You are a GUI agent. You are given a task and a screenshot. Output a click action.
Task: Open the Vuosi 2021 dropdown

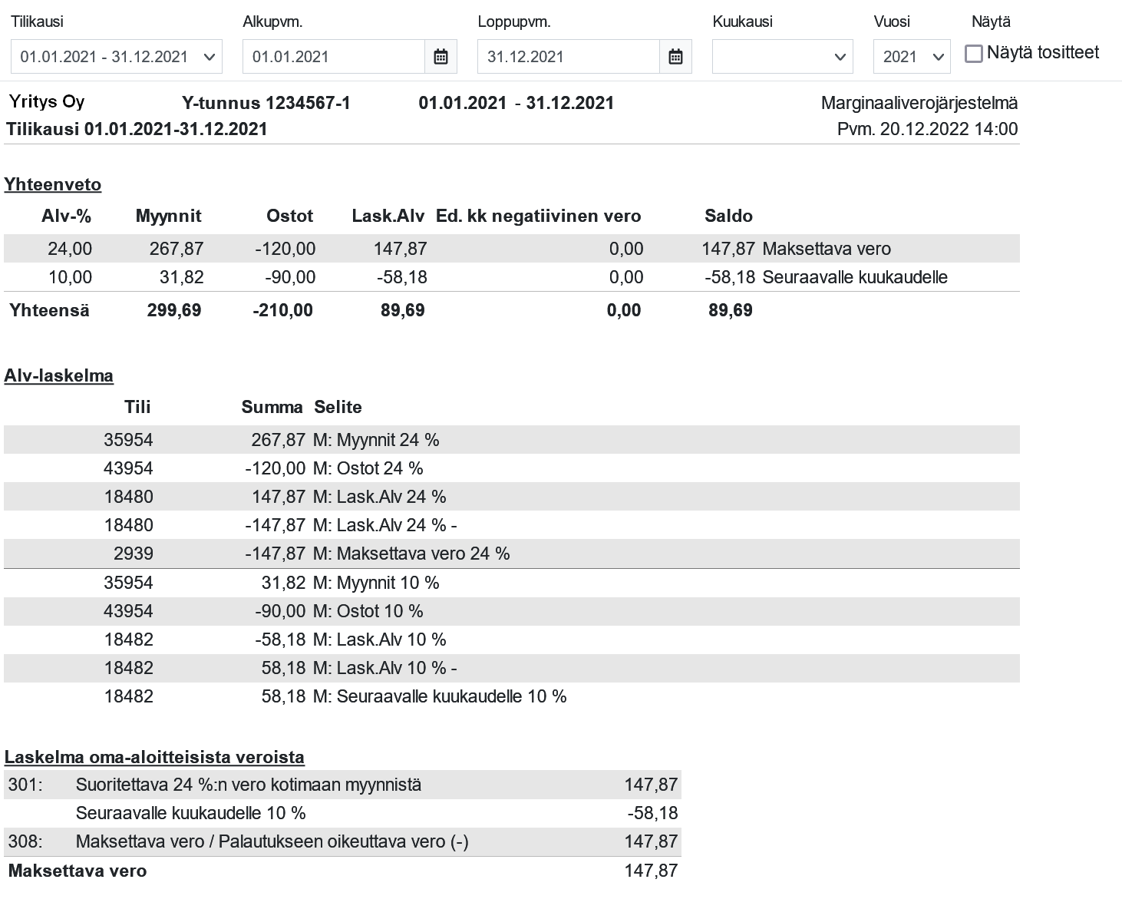pos(912,57)
